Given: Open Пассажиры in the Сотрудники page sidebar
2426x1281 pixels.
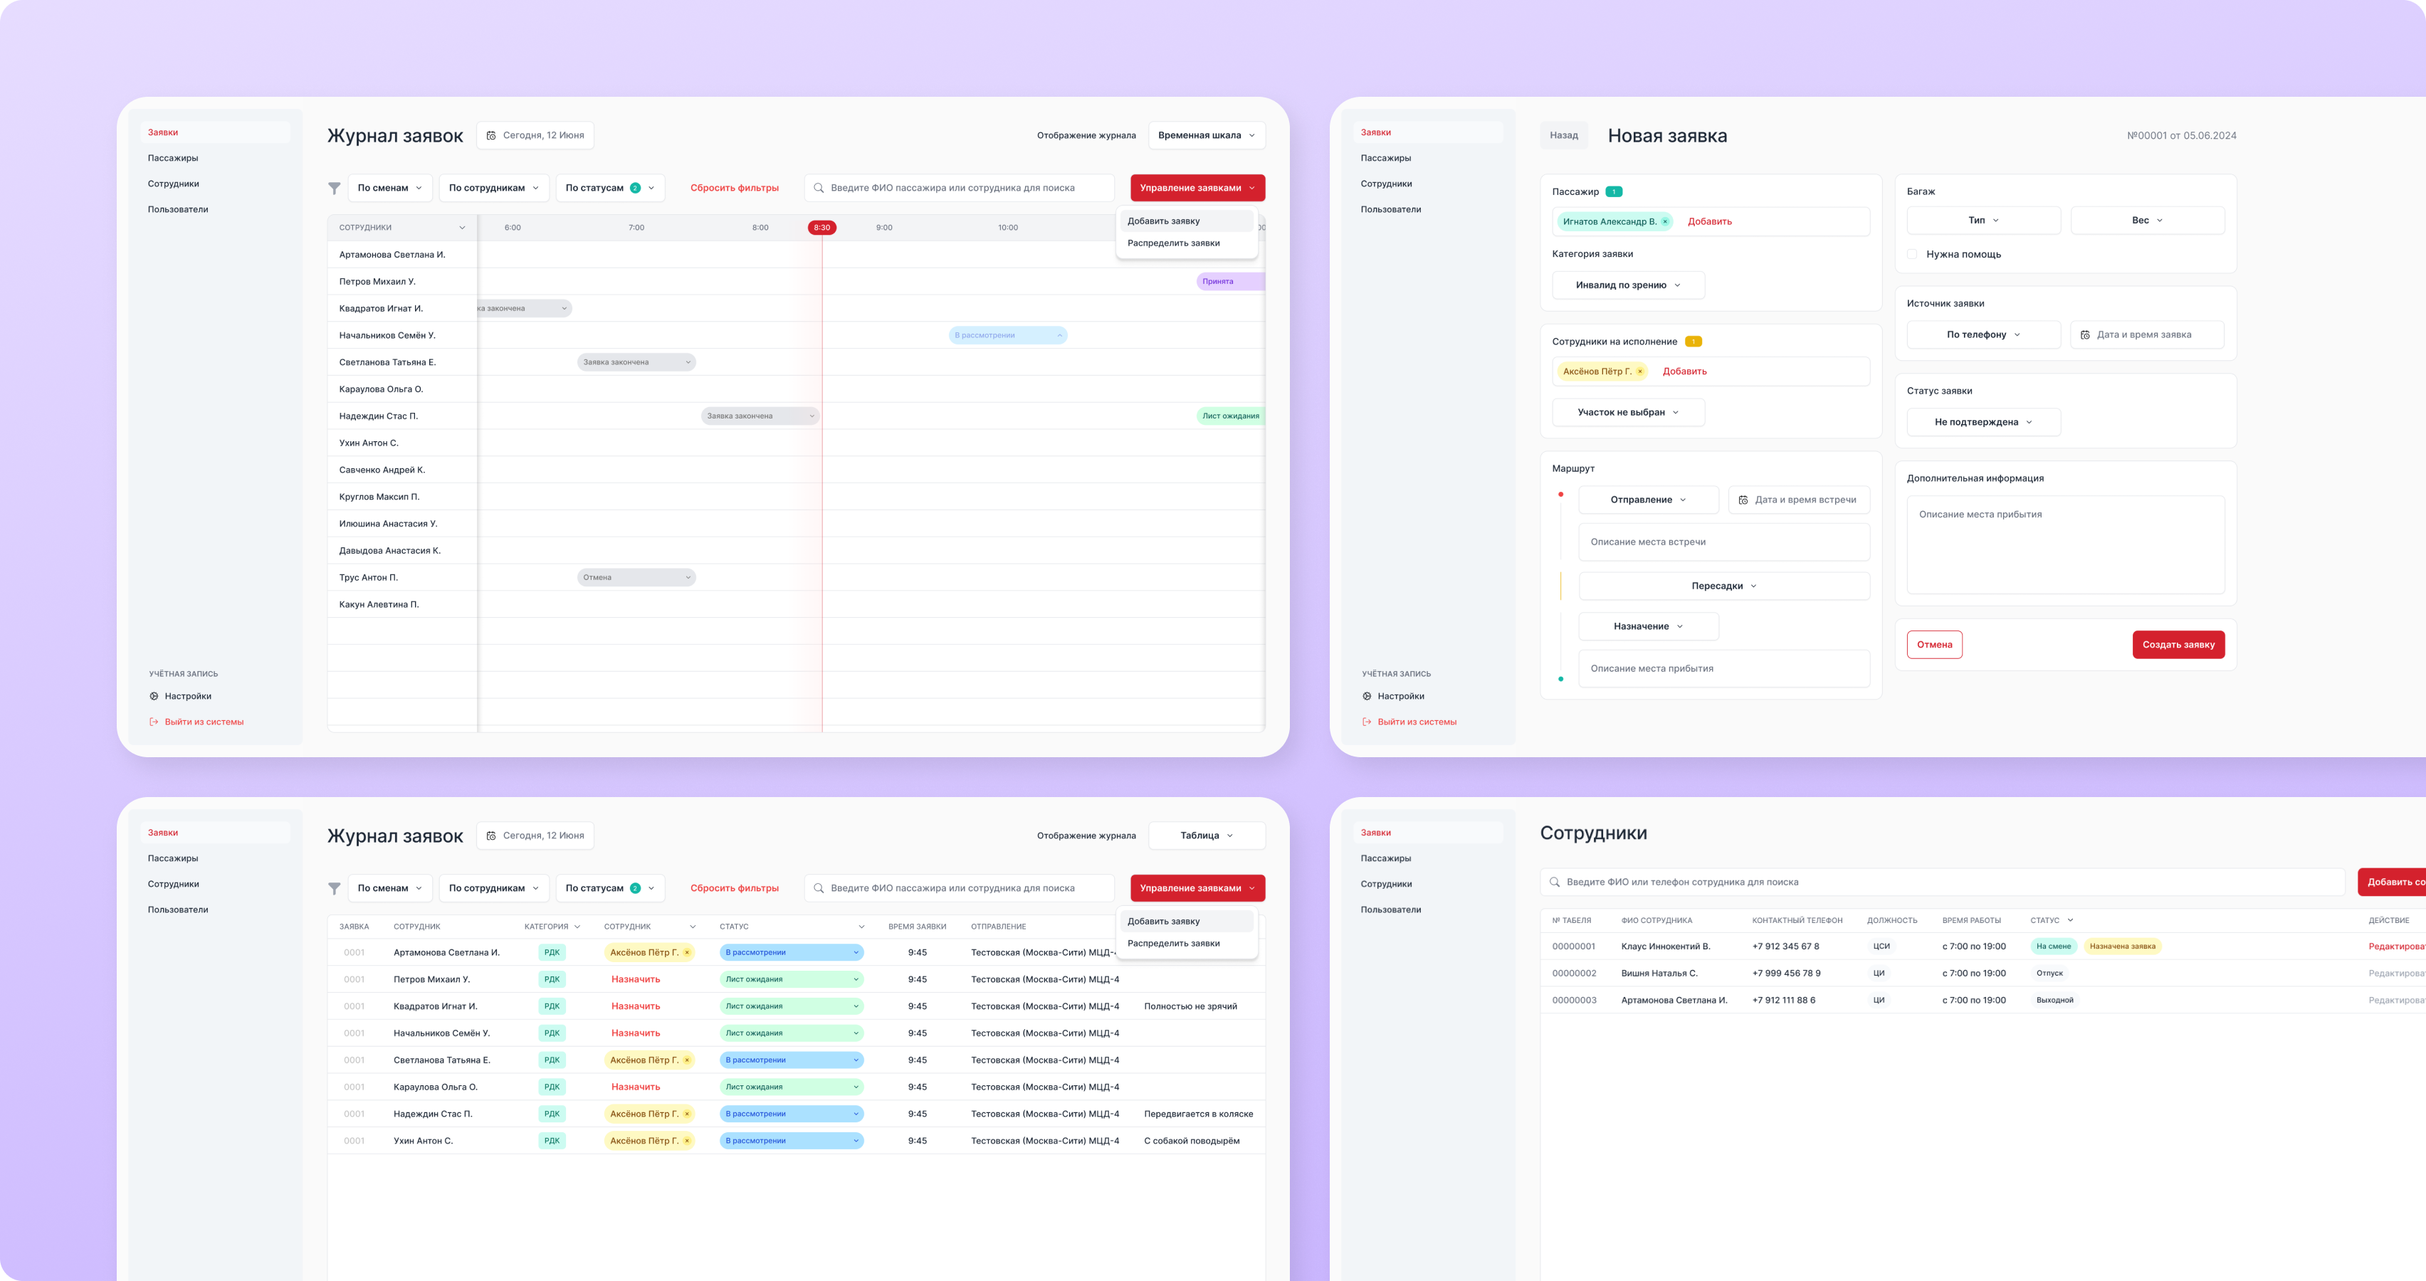Looking at the screenshot, I should 1385,858.
